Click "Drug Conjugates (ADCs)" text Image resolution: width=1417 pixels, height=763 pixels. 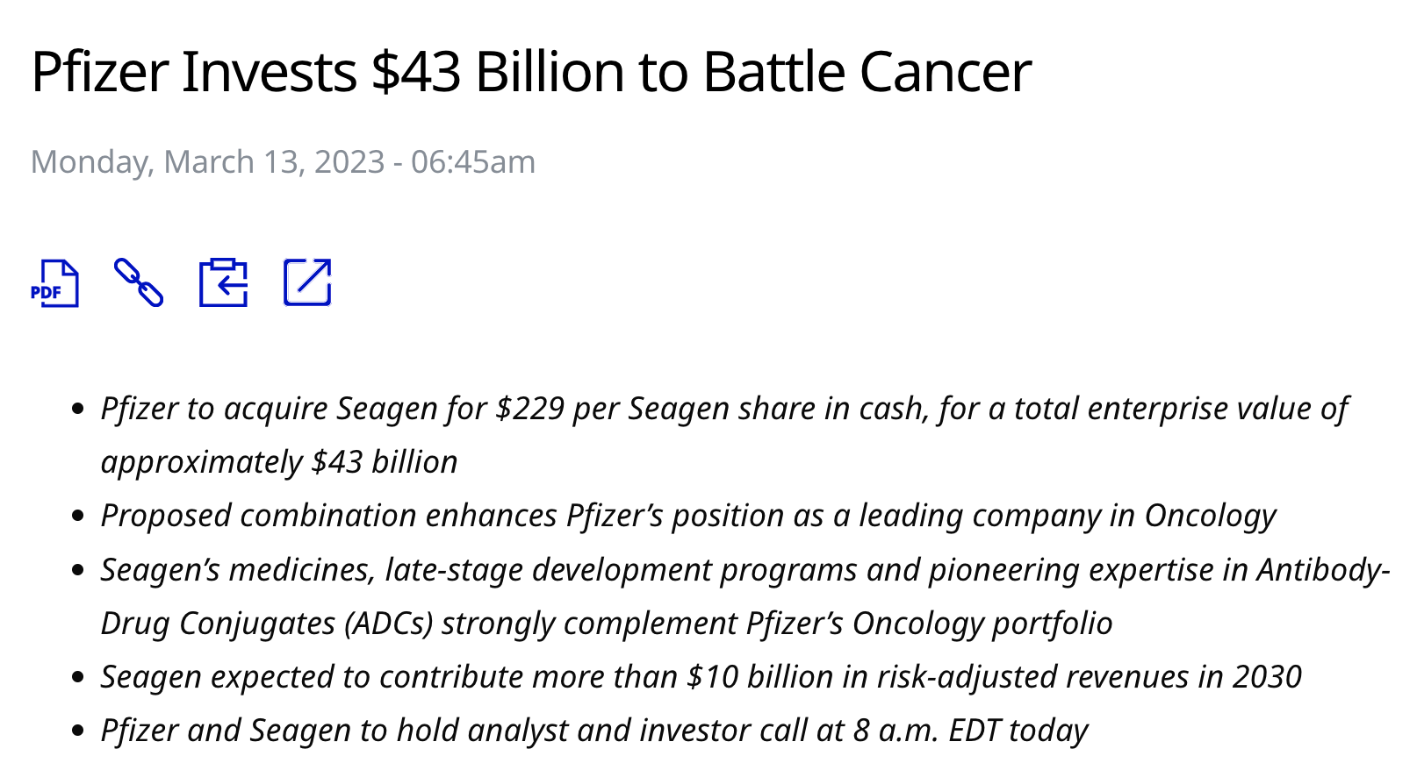[267, 624]
